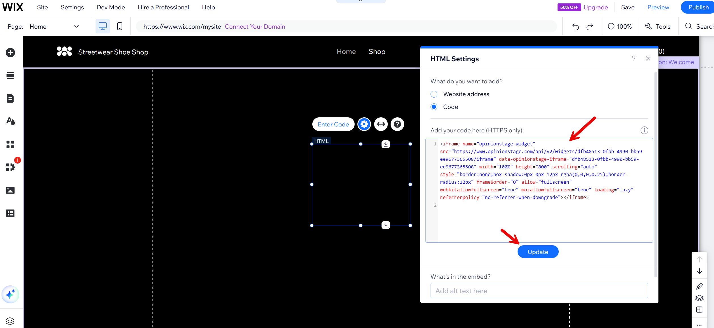Open the App Market with notification badge

(x=10, y=167)
